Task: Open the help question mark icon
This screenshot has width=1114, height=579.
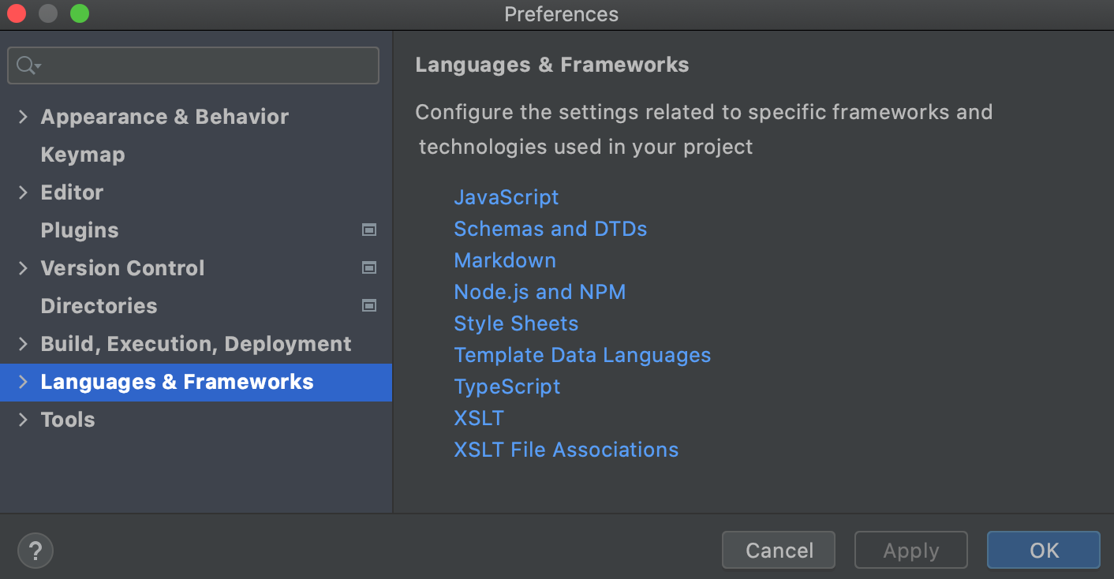Action: point(35,550)
